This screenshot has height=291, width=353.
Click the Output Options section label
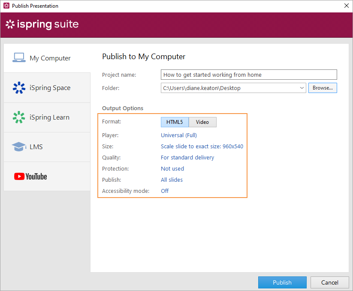(123, 108)
